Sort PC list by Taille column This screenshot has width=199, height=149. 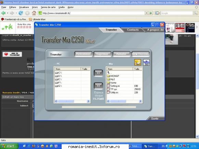86,69
